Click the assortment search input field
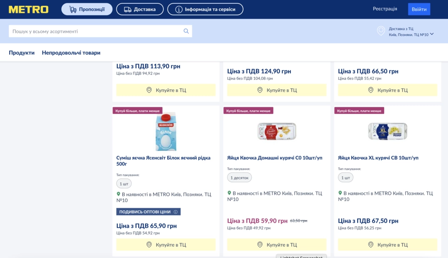The image size is (448, 258). [x=96, y=31]
